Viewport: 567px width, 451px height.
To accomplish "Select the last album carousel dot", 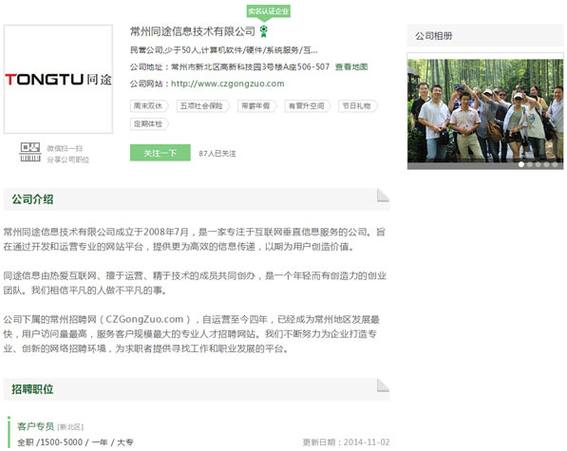I will (555, 164).
